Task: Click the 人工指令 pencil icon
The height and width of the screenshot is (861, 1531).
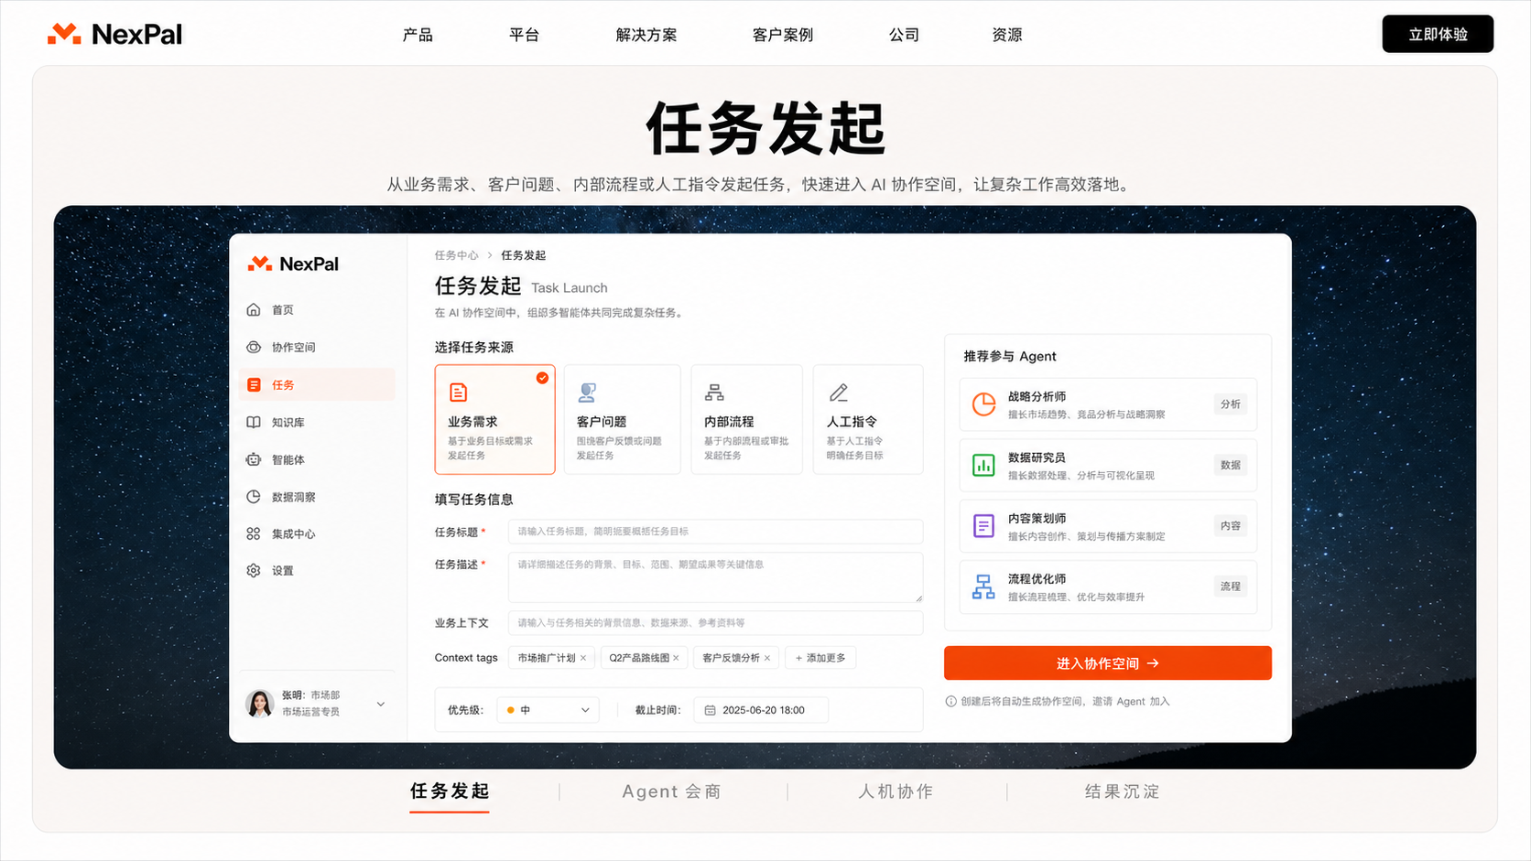Action: coord(838,393)
